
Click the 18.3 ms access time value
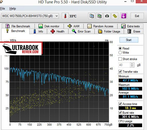tap(130, 108)
